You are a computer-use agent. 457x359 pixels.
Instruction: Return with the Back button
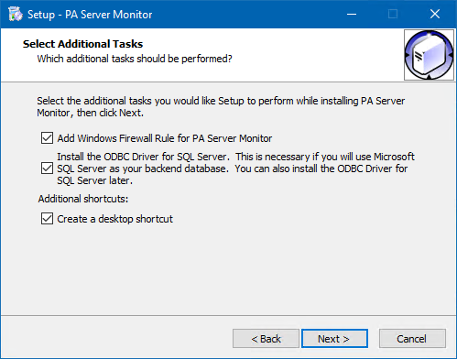(266, 338)
